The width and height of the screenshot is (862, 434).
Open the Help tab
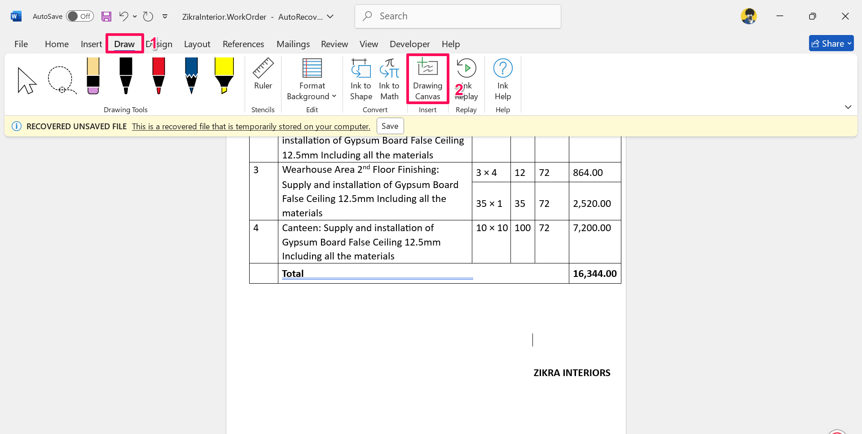[x=451, y=44]
